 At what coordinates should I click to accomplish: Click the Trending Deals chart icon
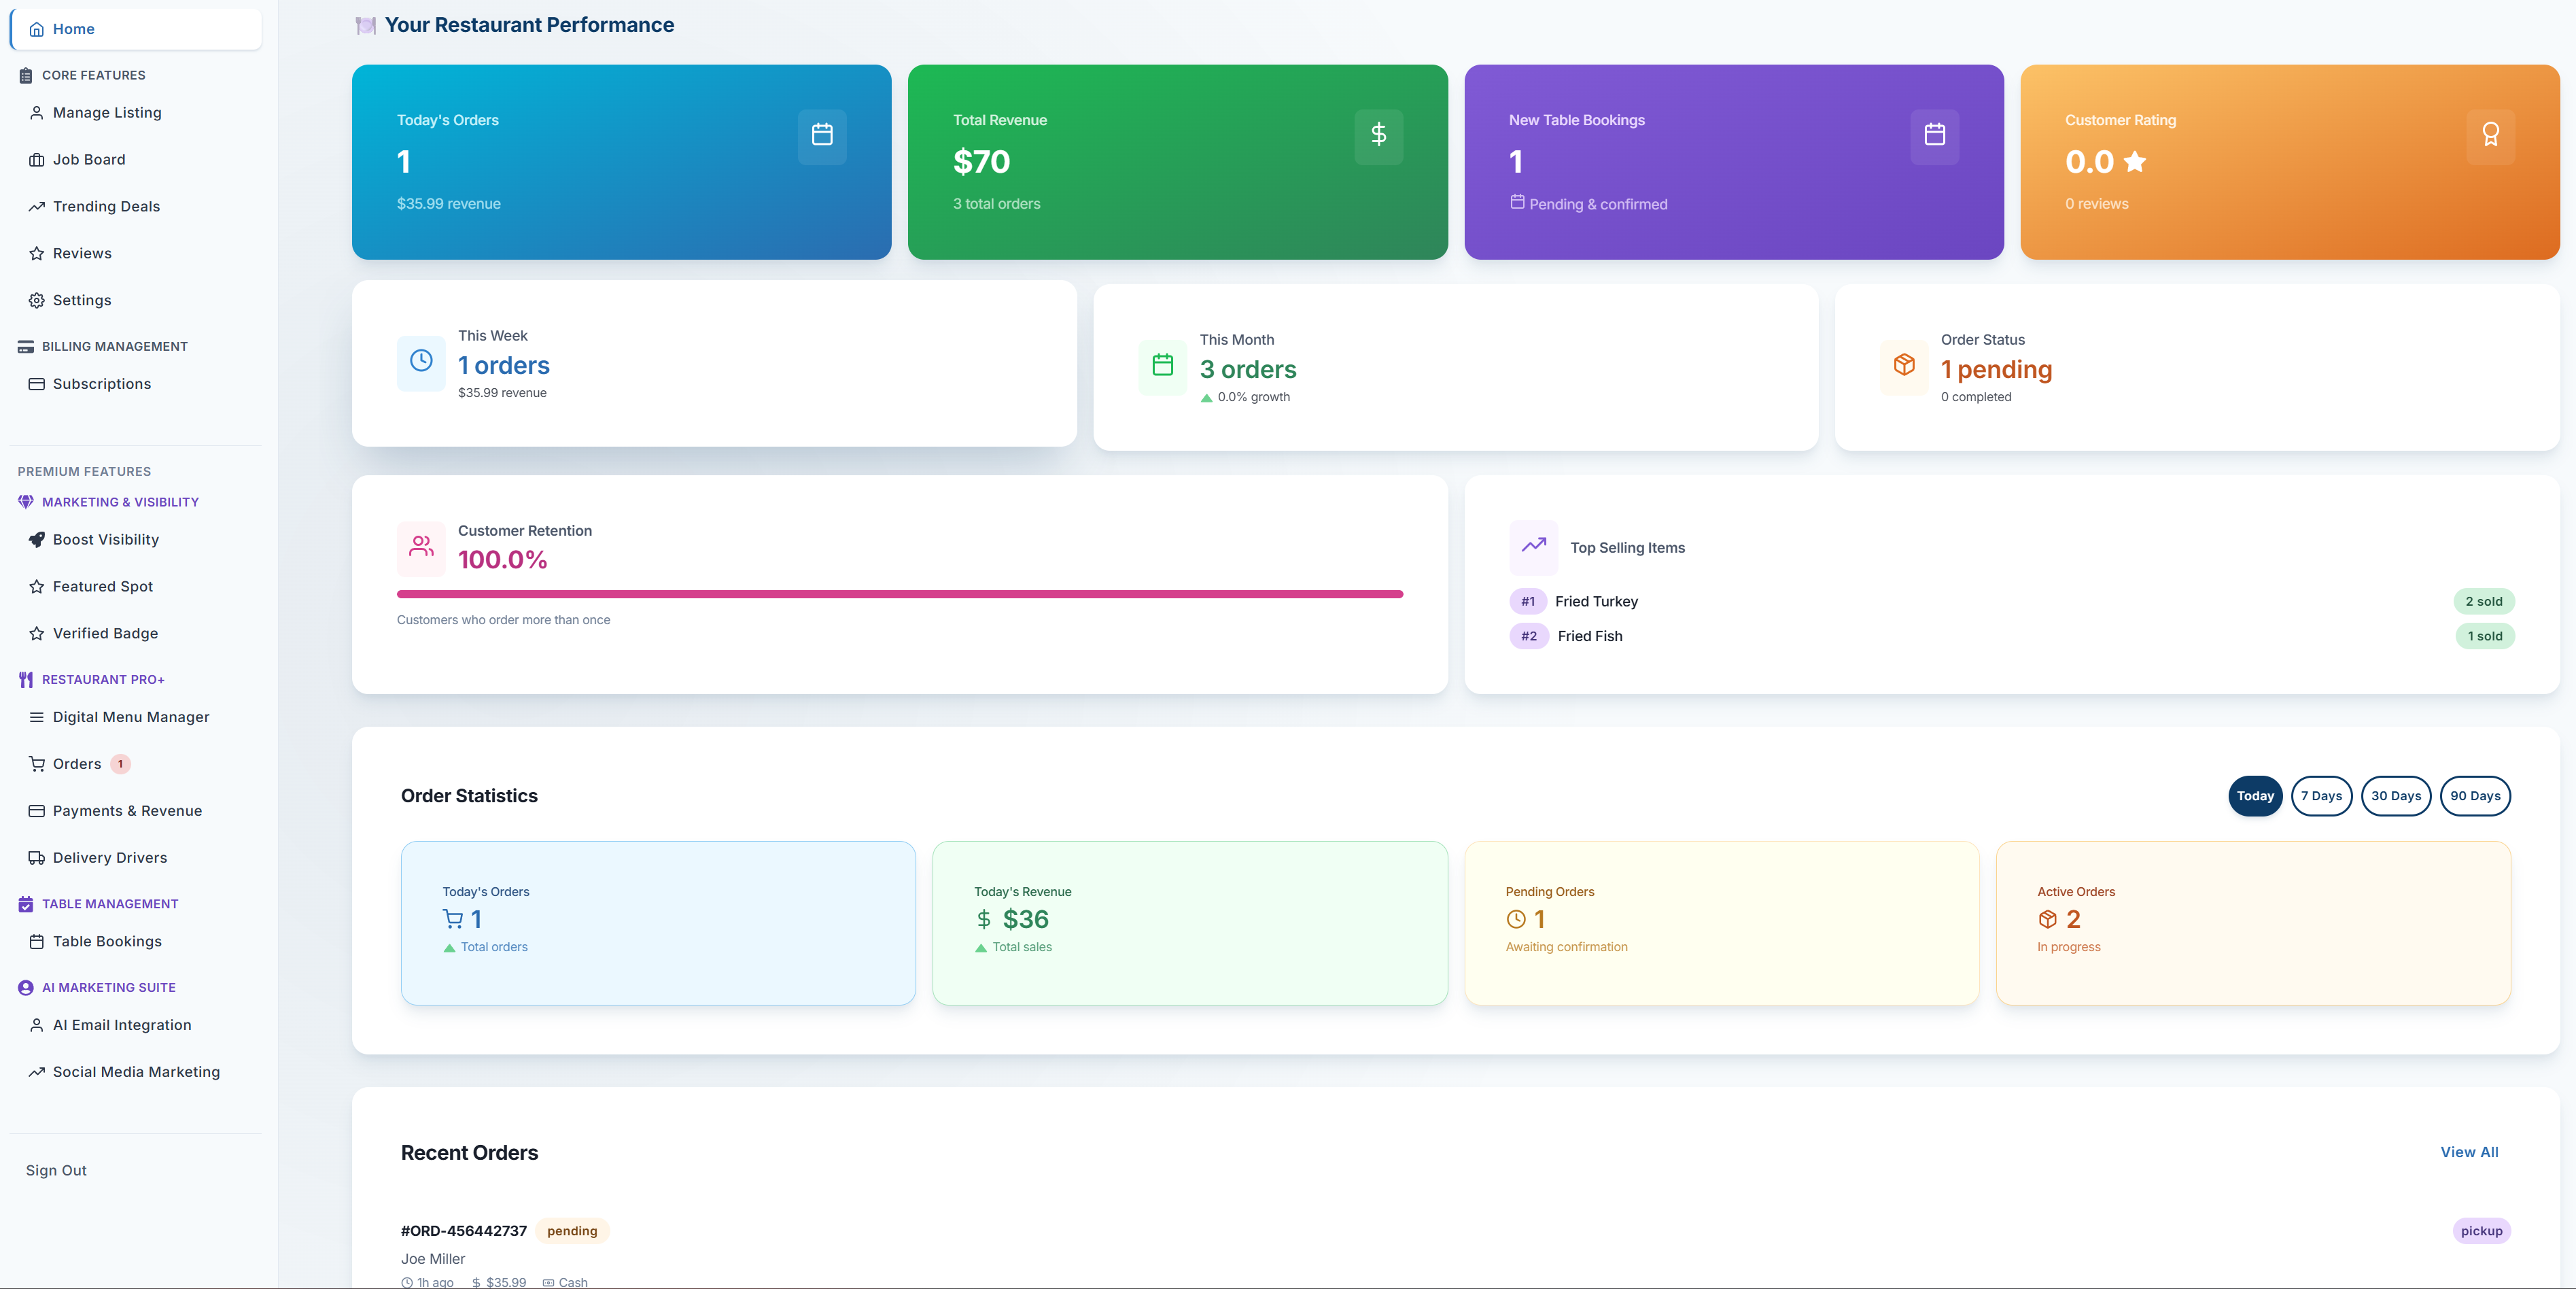coord(36,206)
